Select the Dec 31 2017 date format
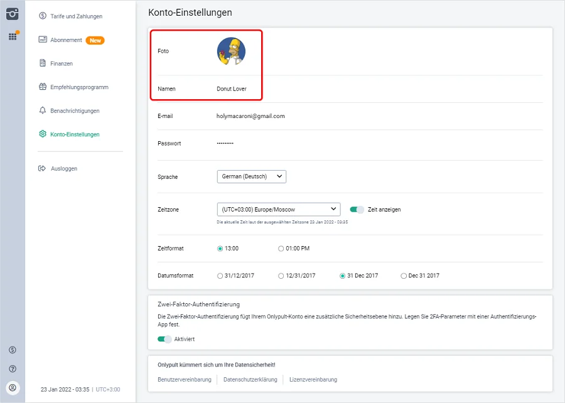 [x=404, y=276]
